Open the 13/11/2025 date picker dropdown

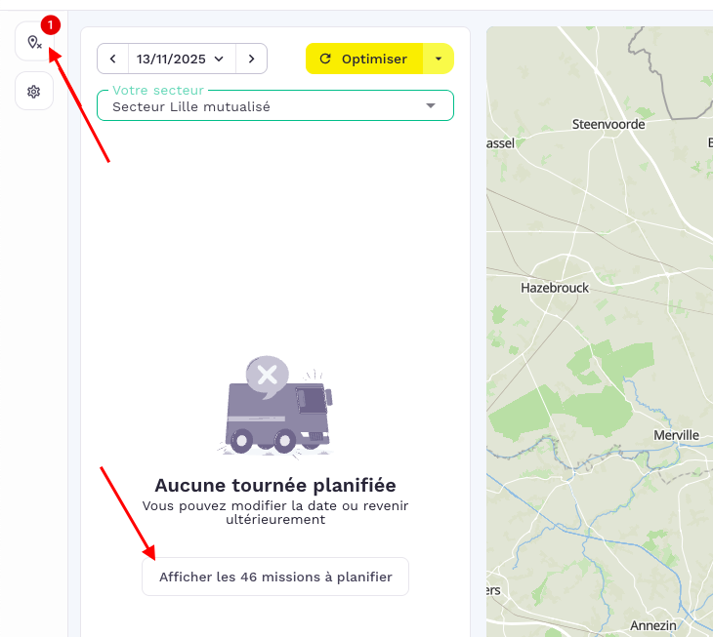tap(181, 59)
